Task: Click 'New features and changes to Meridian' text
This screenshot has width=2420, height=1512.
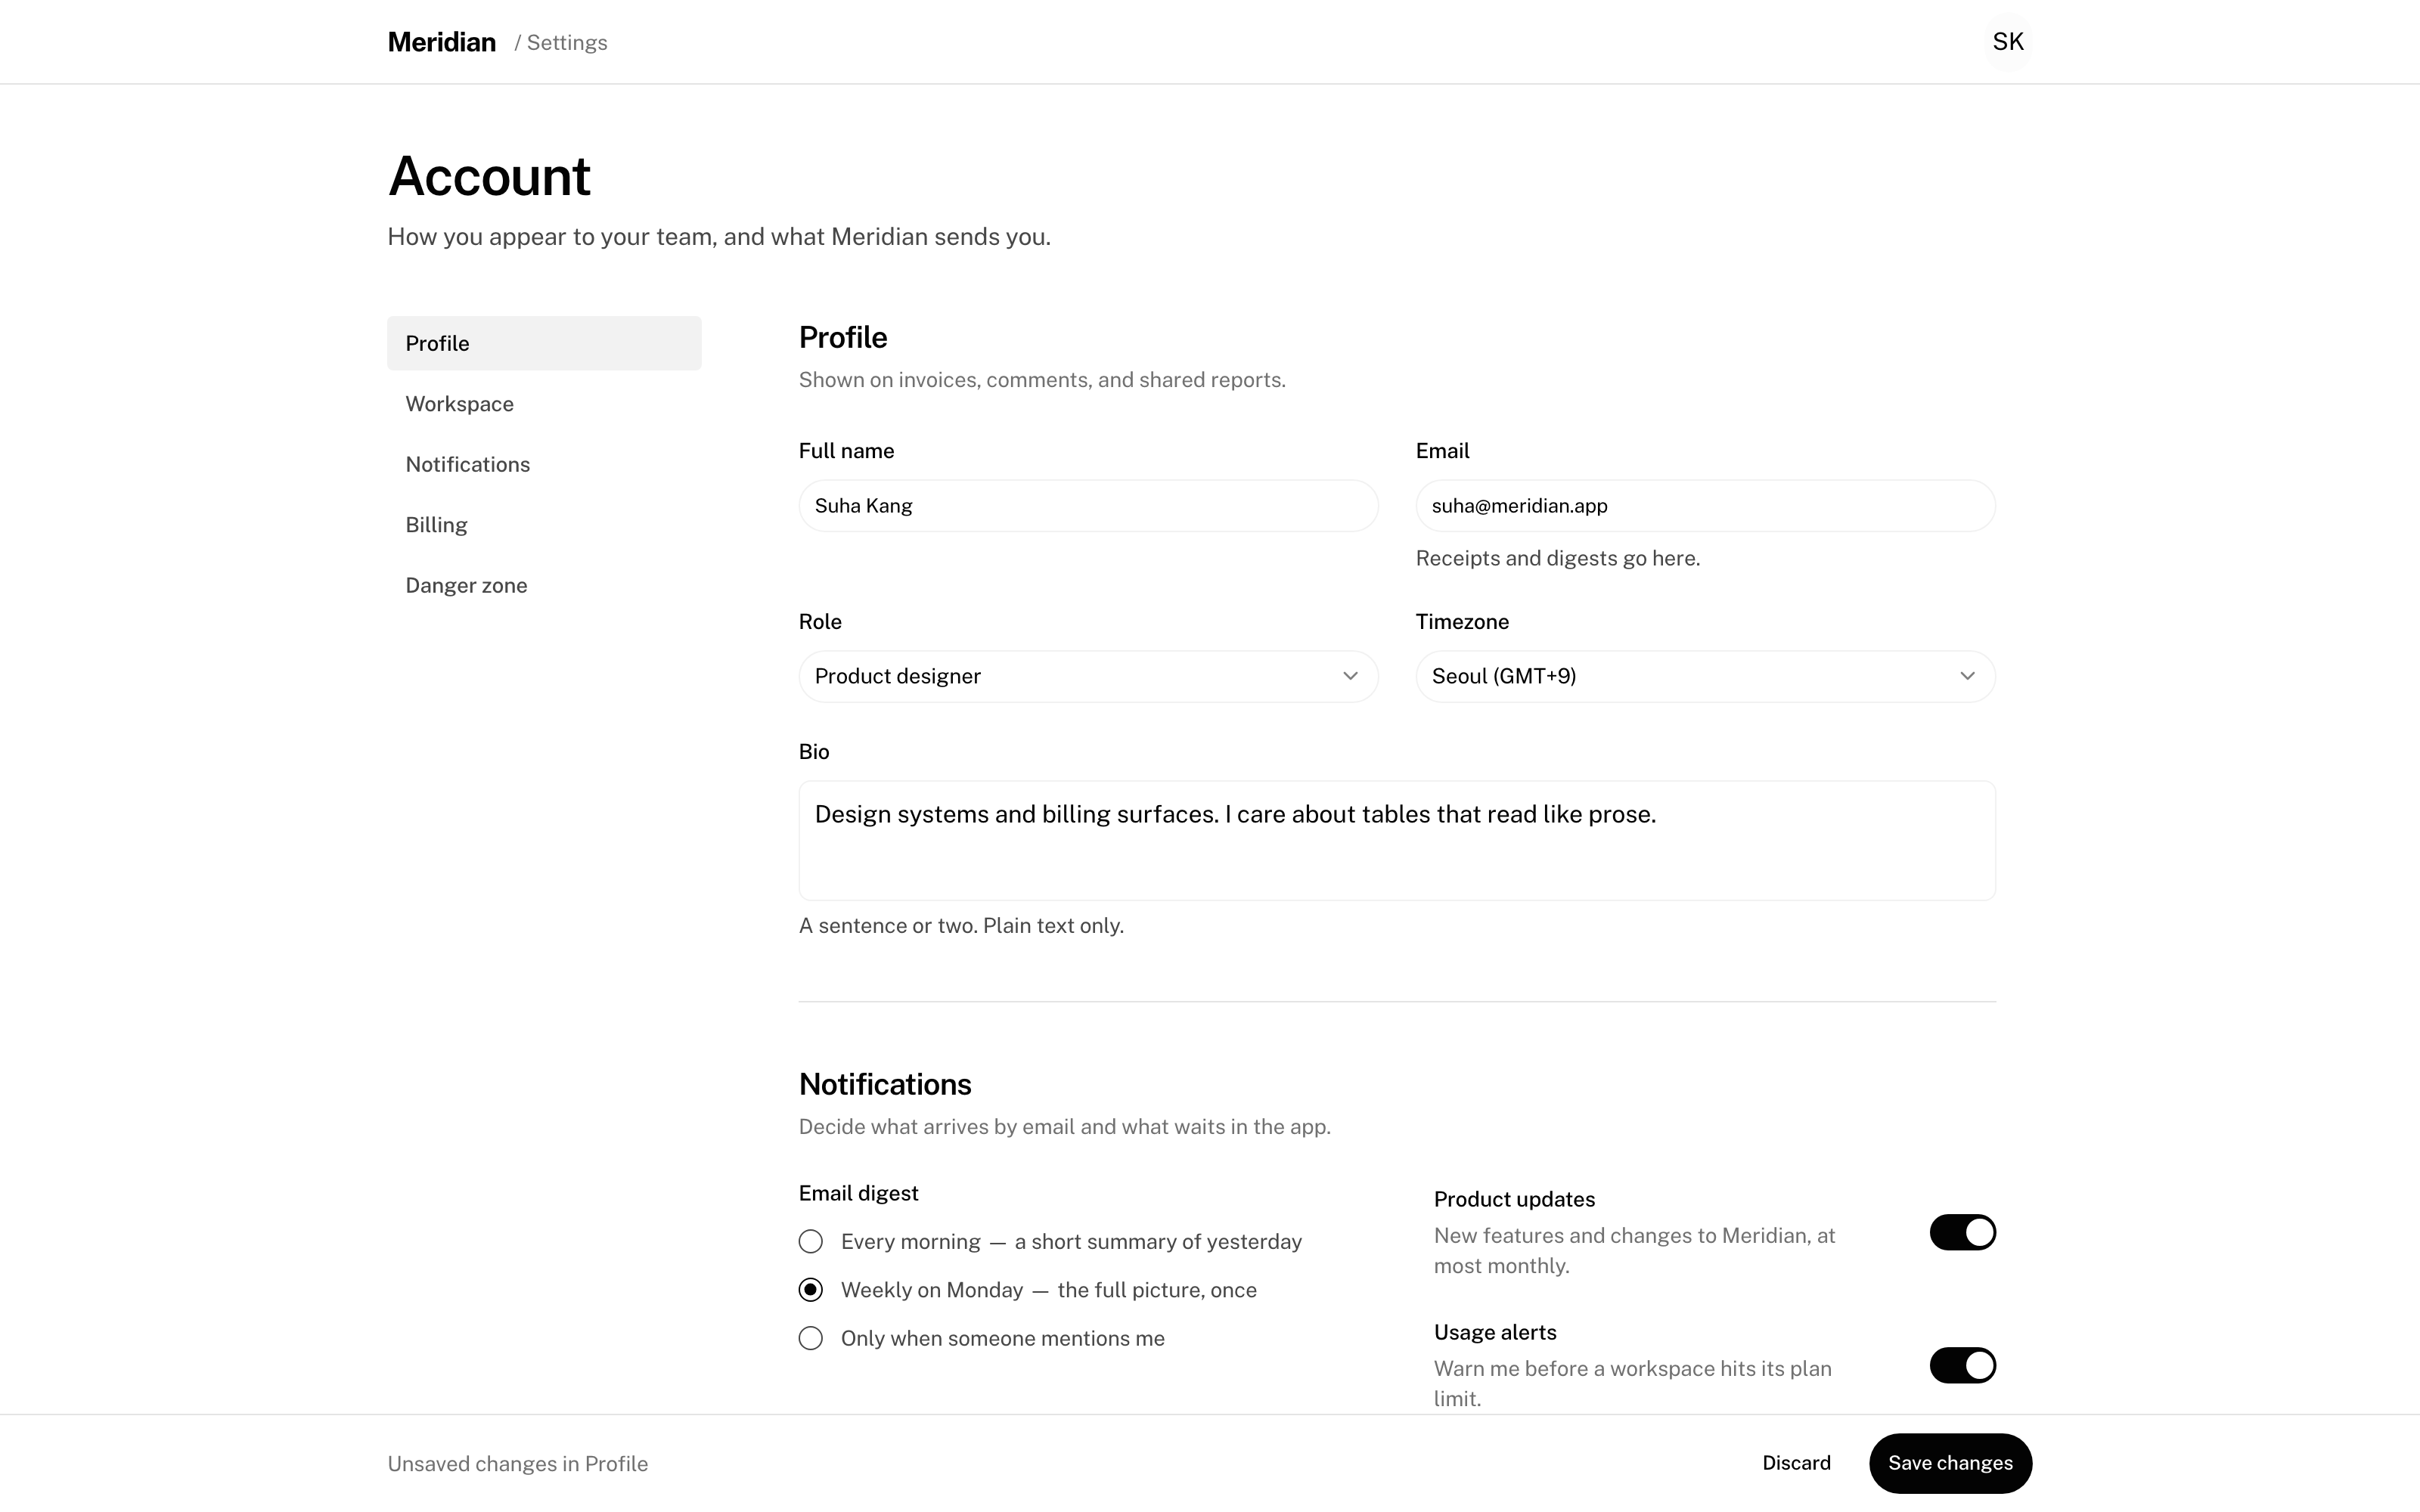Action: pyautogui.click(x=1634, y=1251)
